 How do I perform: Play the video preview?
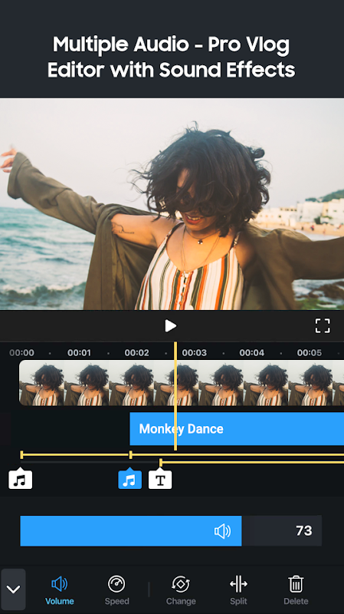pyautogui.click(x=170, y=325)
